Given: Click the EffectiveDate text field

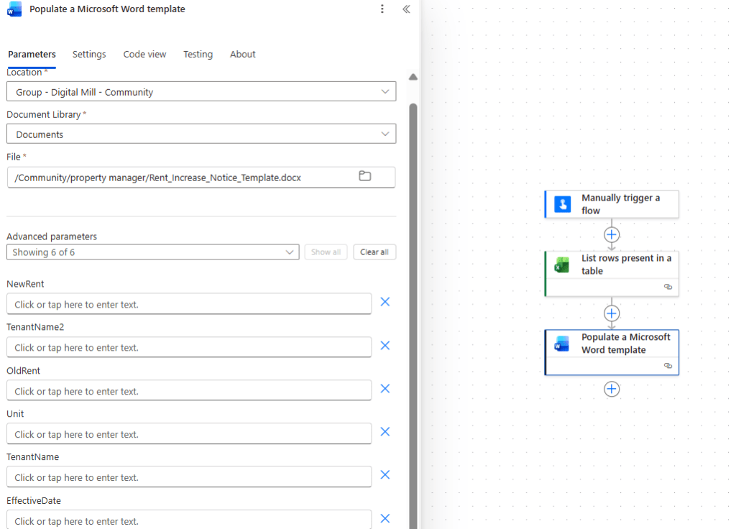Looking at the screenshot, I should coord(189,520).
